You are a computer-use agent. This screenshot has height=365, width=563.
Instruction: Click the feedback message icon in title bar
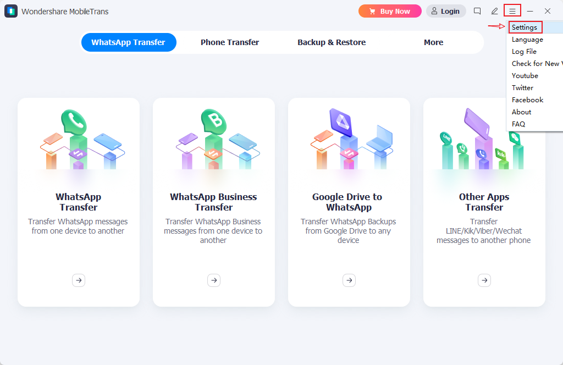[477, 11]
